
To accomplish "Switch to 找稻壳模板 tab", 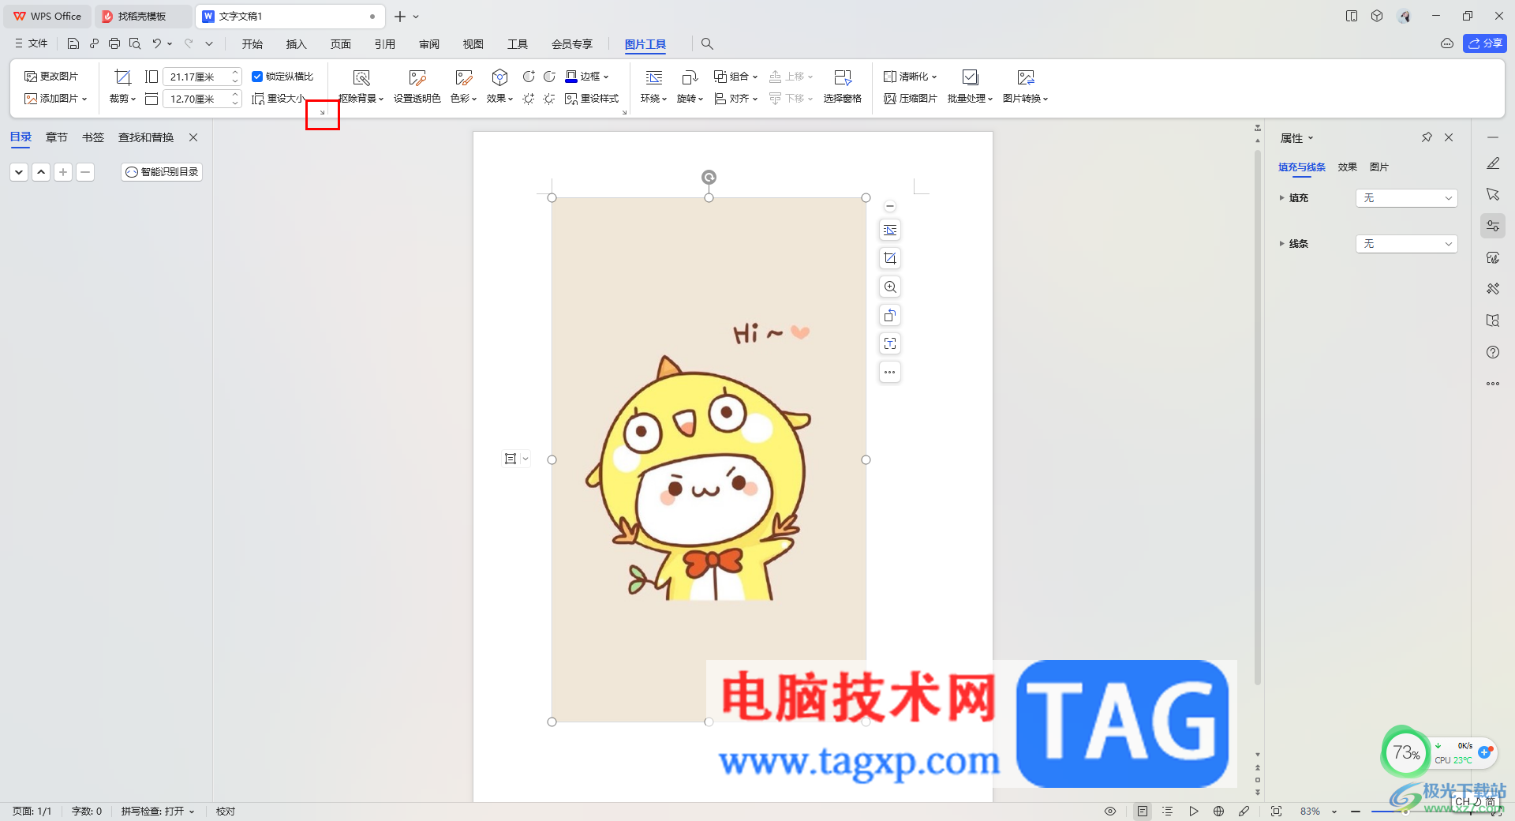I will tap(142, 16).
